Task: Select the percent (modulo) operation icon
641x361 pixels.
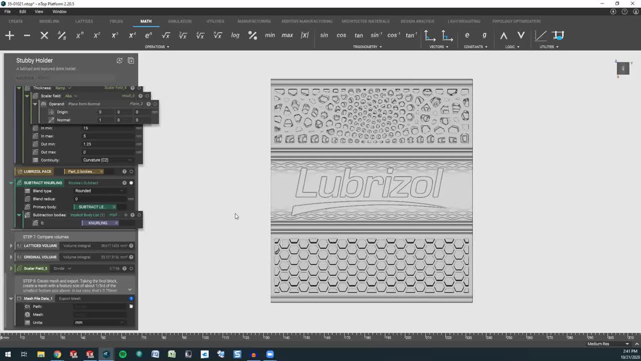Action: tap(252, 35)
